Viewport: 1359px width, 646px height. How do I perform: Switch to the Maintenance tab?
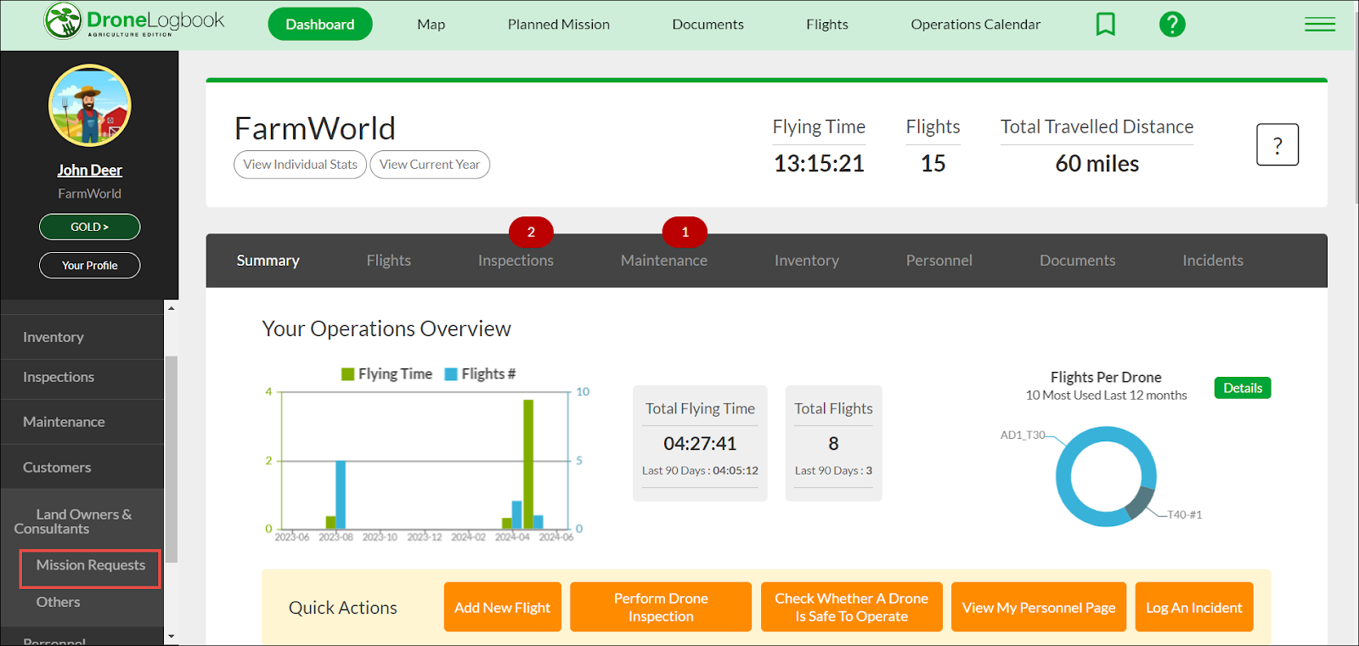(x=664, y=261)
